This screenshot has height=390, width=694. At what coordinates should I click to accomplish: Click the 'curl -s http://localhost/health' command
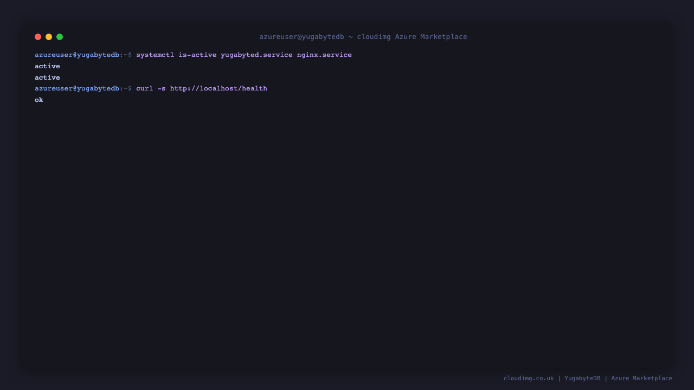[202, 89]
